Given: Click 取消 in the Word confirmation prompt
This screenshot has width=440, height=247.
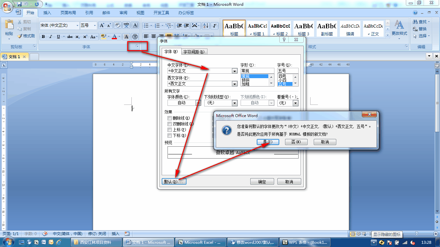Looking at the screenshot, I should point(325,142).
